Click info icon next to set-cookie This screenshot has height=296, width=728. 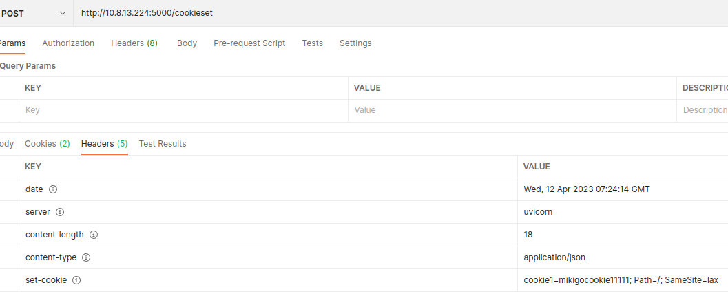76,280
